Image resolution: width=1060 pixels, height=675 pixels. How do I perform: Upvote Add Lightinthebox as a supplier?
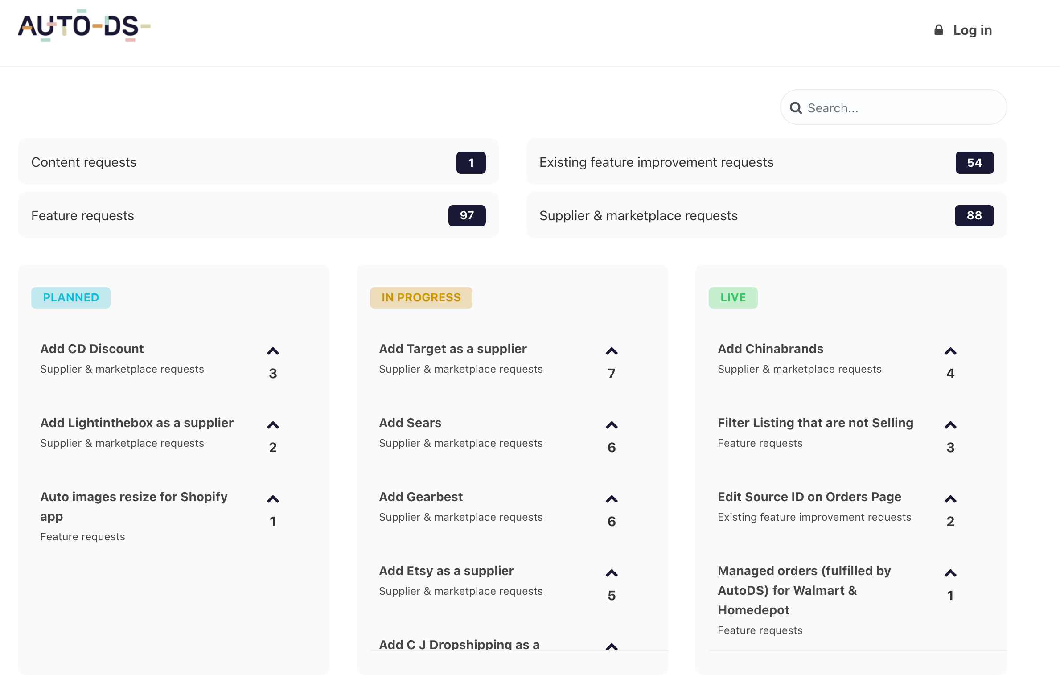tap(273, 425)
